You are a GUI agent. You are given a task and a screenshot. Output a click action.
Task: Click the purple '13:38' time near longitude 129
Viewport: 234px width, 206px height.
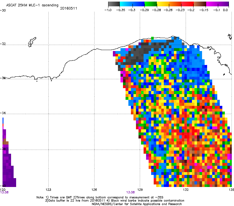(130, 192)
